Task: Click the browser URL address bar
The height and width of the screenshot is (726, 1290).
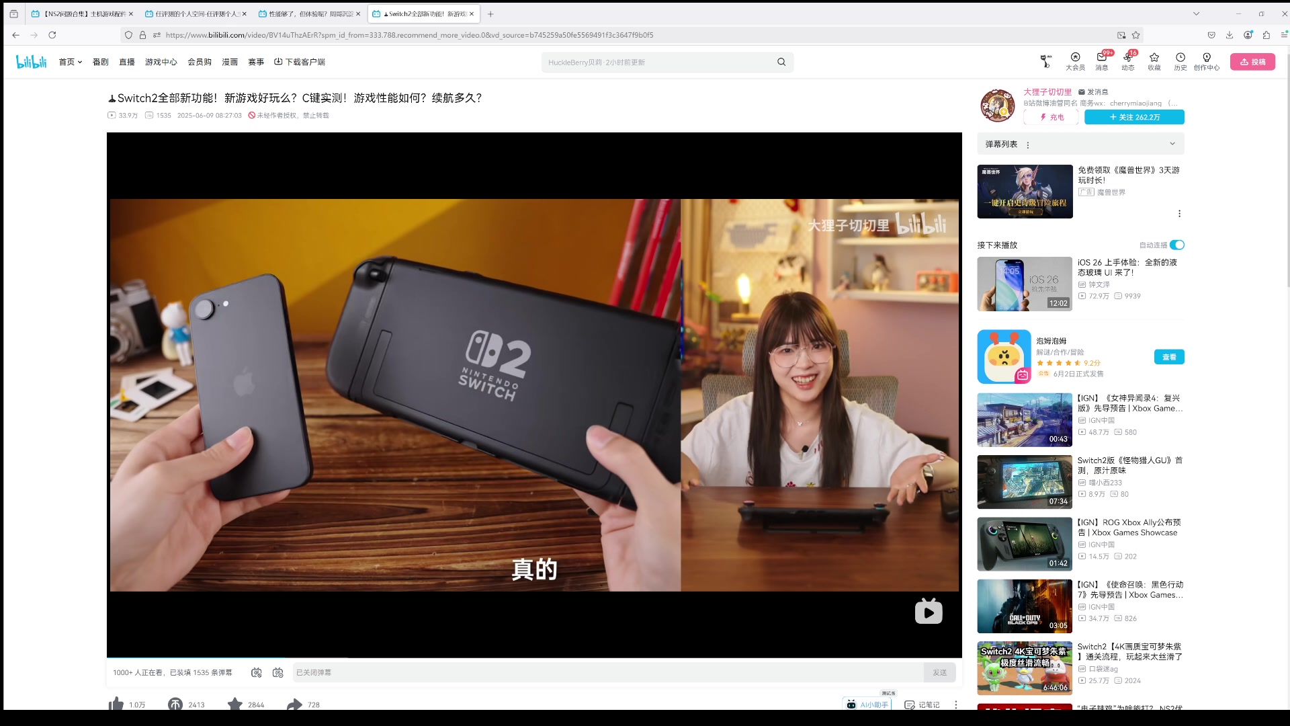Action: tap(632, 35)
